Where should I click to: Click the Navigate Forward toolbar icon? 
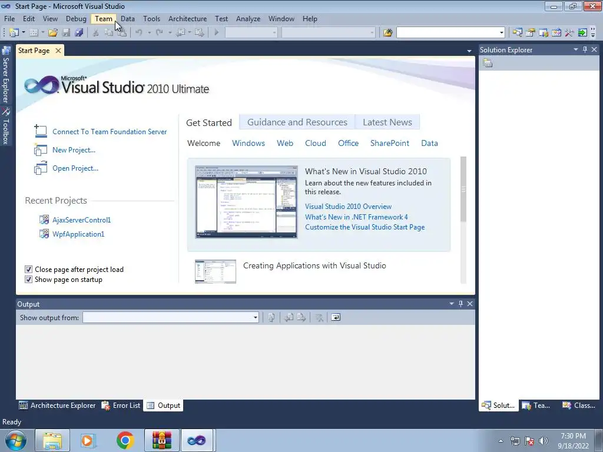[x=199, y=33]
